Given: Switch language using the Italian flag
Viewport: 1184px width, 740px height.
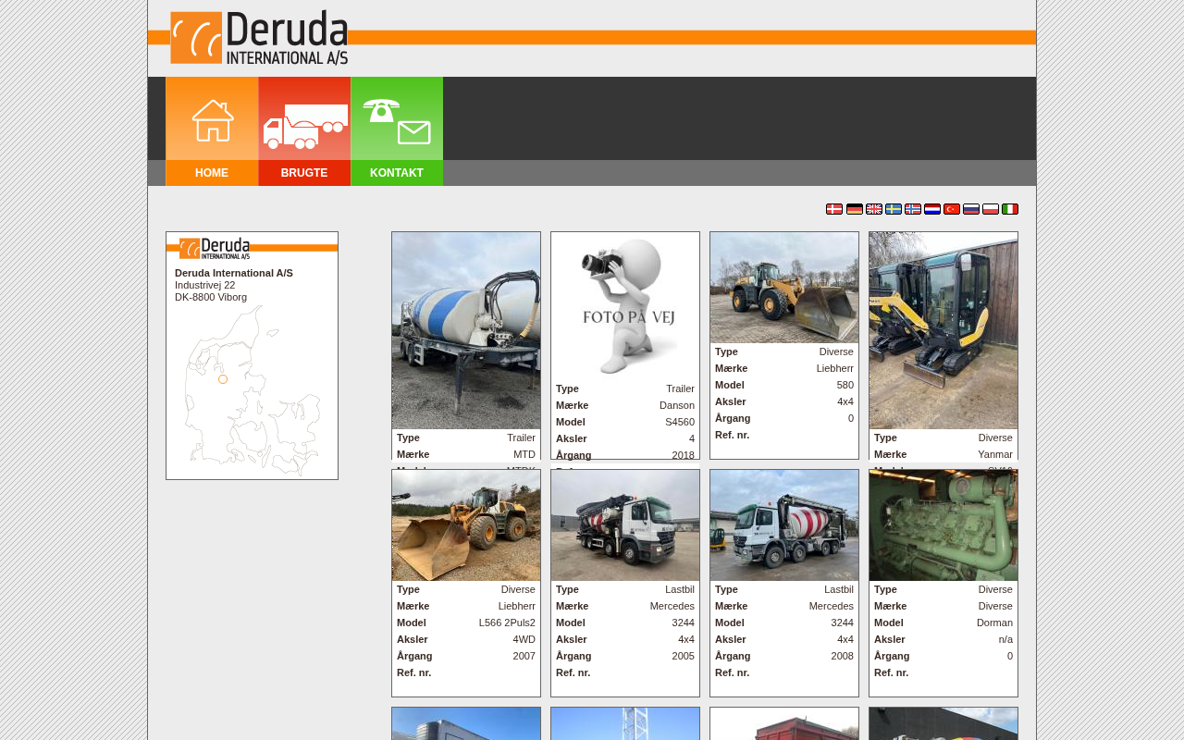Looking at the screenshot, I should pyautogui.click(x=1010, y=209).
